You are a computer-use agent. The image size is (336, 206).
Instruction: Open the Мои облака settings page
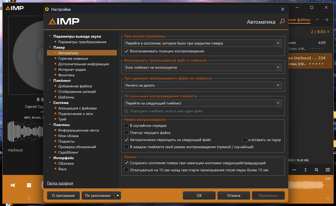(68, 136)
